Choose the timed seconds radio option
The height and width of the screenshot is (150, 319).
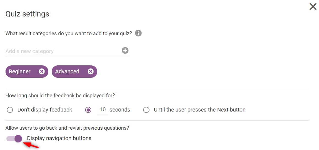[88, 110]
